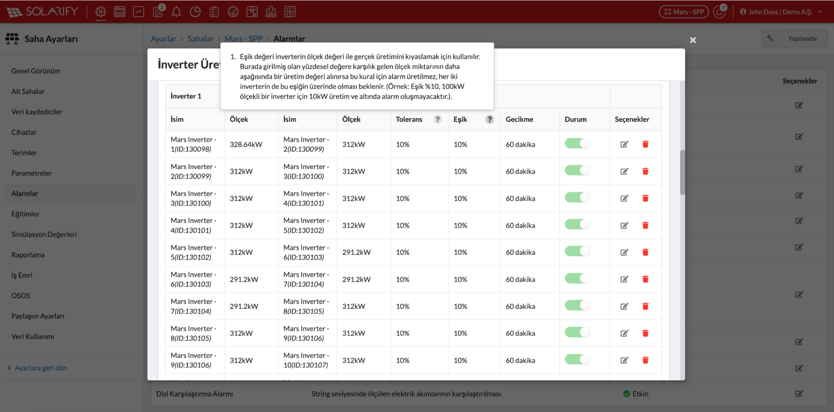Viewport: 834px width, 412px height.
Task: Click the Tolerans column help icon
Action: pyautogui.click(x=437, y=119)
